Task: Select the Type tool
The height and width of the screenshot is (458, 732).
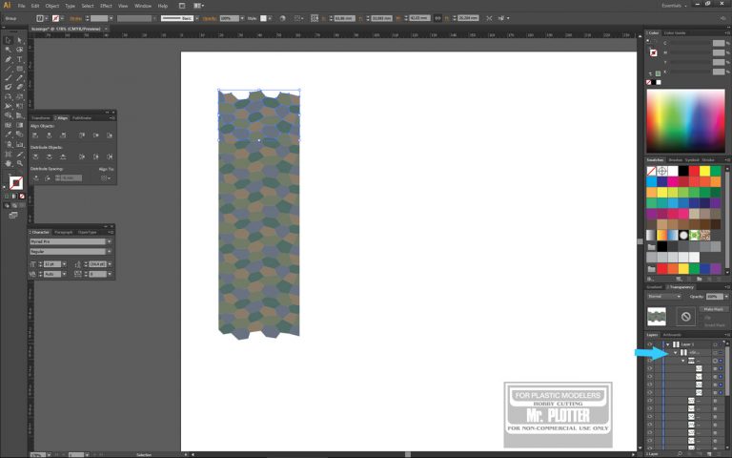Action: pyautogui.click(x=19, y=59)
